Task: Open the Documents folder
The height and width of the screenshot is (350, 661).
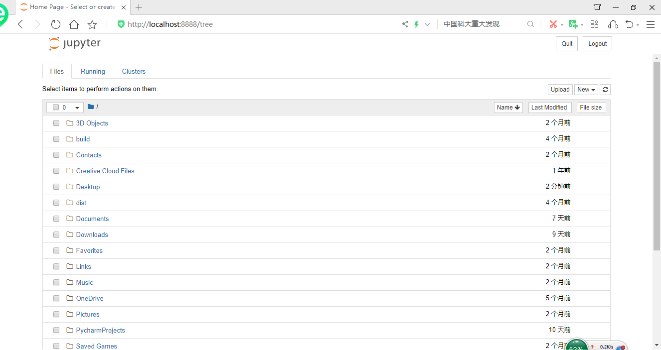Action: pyautogui.click(x=92, y=218)
